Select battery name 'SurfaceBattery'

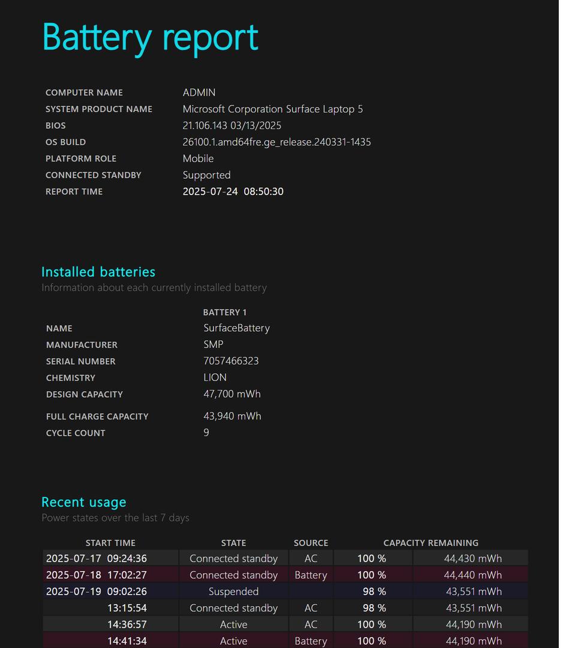coord(237,328)
